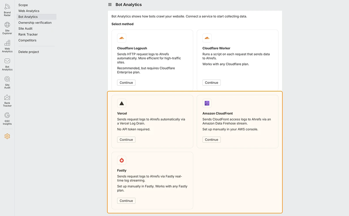Continue with Vercel

point(126,140)
